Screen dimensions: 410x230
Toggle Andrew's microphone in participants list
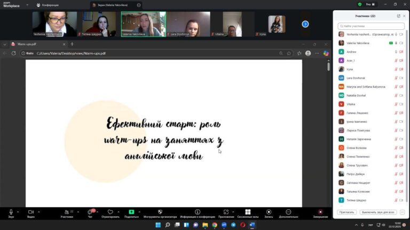coord(396,52)
